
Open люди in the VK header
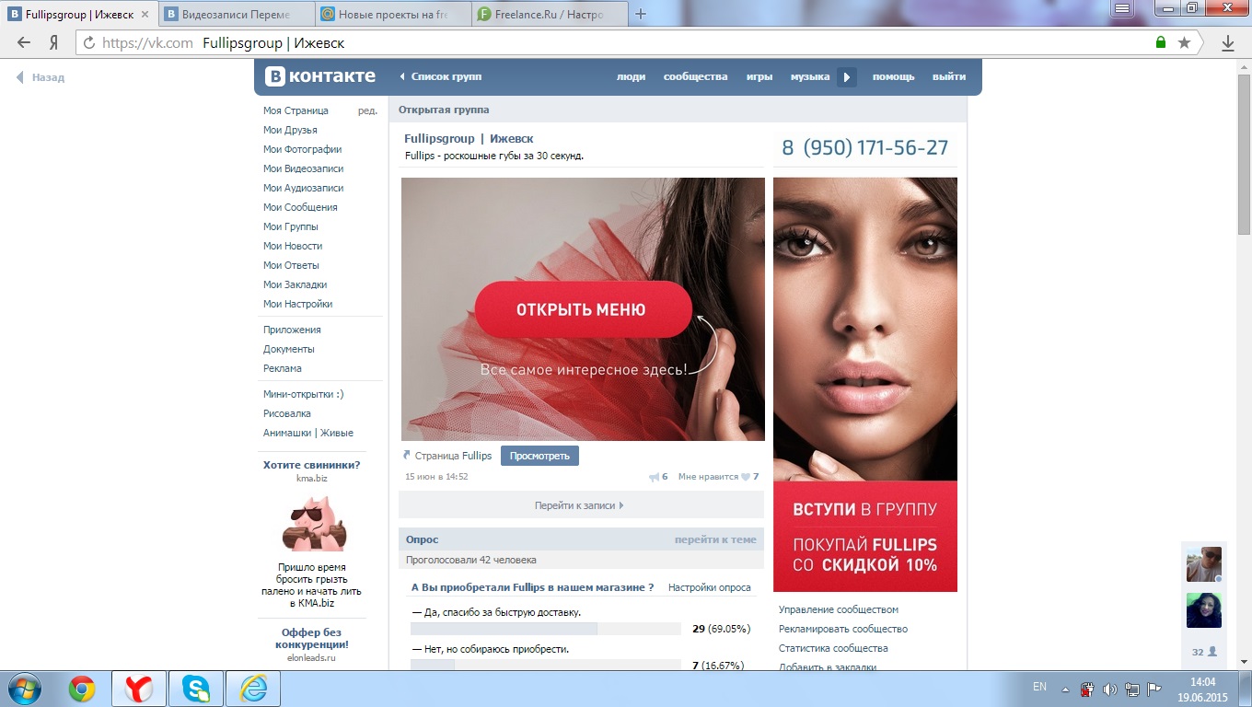pos(631,77)
